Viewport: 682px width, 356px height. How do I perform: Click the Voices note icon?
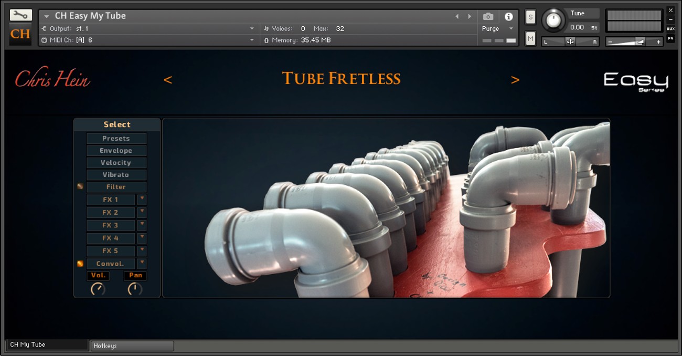tap(267, 28)
